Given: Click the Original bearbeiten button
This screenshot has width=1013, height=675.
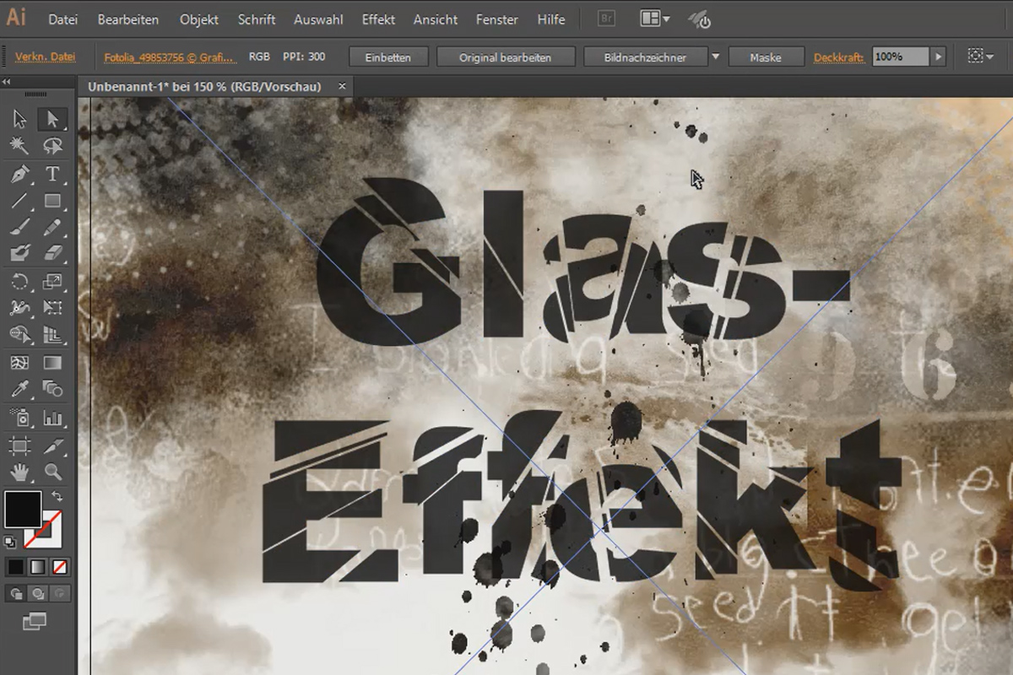Looking at the screenshot, I should pyautogui.click(x=505, y=57).
